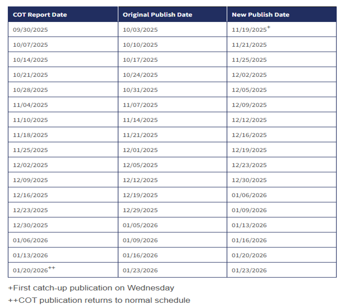Select 11/10/2025 in COT Report Date column

click(30, 120)
